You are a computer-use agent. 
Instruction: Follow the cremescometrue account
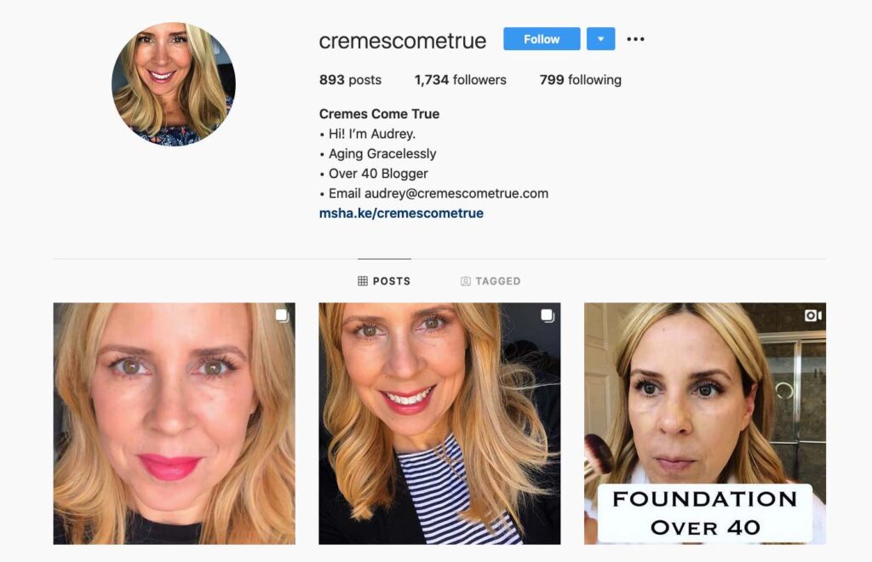pyautogui.click(x=542, y=39)
